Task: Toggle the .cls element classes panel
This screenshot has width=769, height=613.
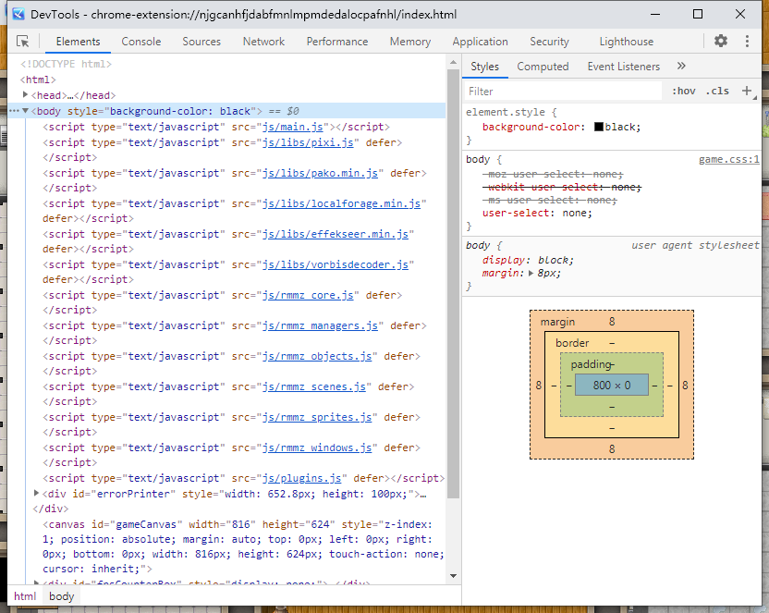Action: pos(717,91)
